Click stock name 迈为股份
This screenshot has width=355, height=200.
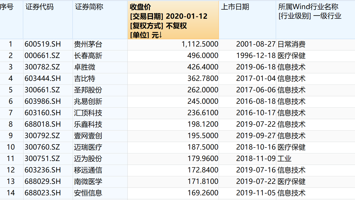[x=88, y=159]
